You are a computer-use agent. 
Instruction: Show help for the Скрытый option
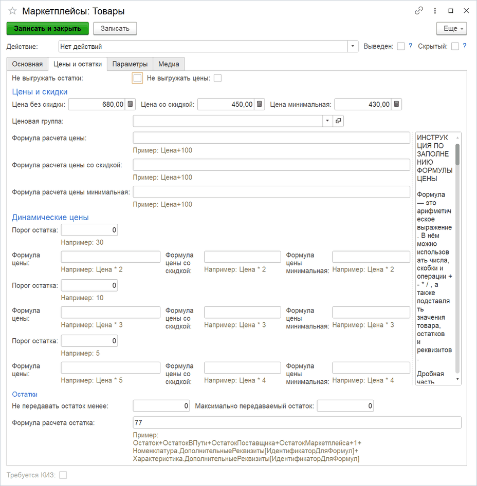tap(465, 46)
